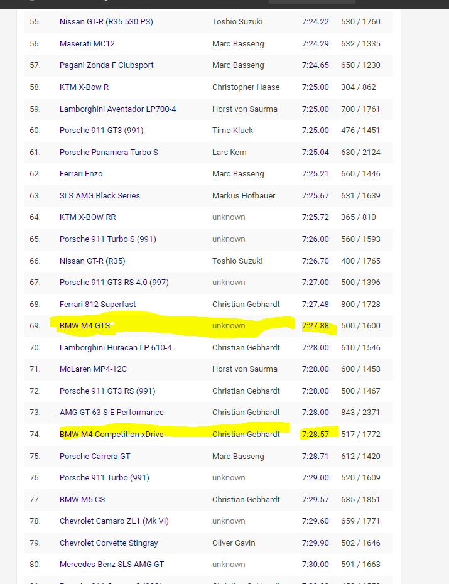Open the highlighted BMW M4 GTS link
This screenshot has width=449, height=584.
(x=85, y=326)
